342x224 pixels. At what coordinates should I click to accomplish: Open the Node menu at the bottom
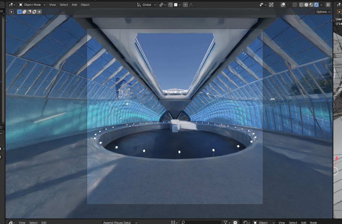point(313,222)
